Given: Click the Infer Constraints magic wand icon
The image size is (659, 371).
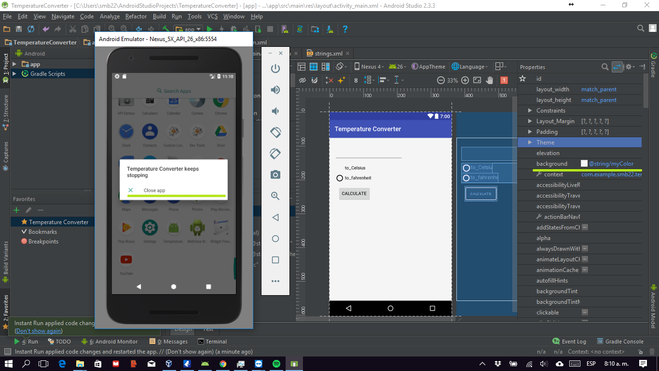Looking at the screenshot, I should pos(342,80).
